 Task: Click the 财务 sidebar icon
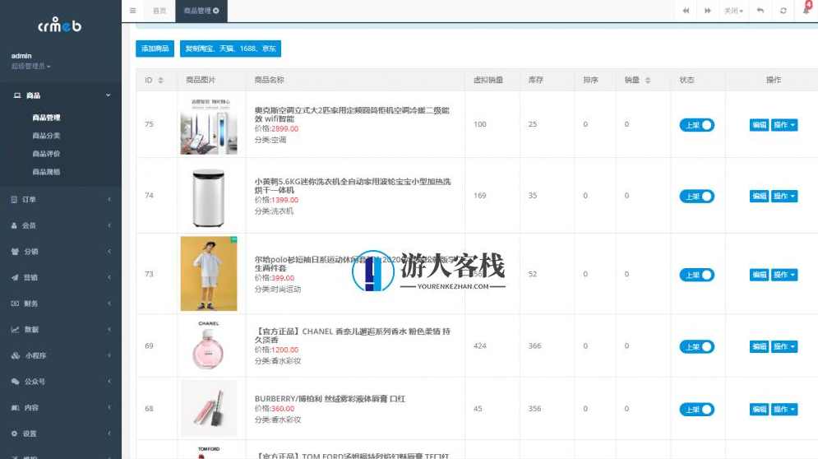coord(15,304)
